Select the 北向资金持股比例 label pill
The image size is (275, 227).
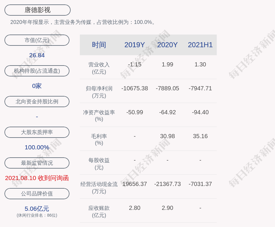(x=37, y=102)
